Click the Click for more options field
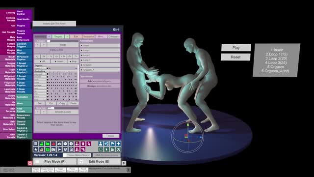The height and width of the screenshot is (177, 314). [x=107, y=155]
